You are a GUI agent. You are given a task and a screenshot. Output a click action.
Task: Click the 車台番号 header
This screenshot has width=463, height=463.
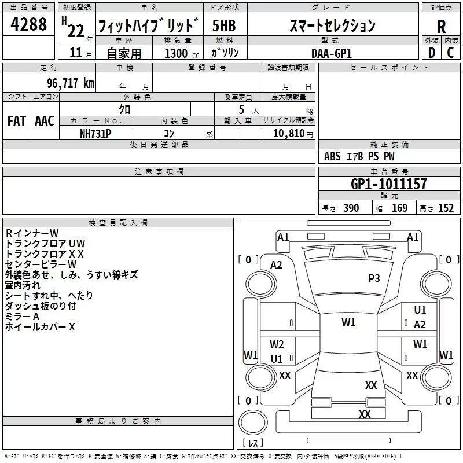[389, 171]
